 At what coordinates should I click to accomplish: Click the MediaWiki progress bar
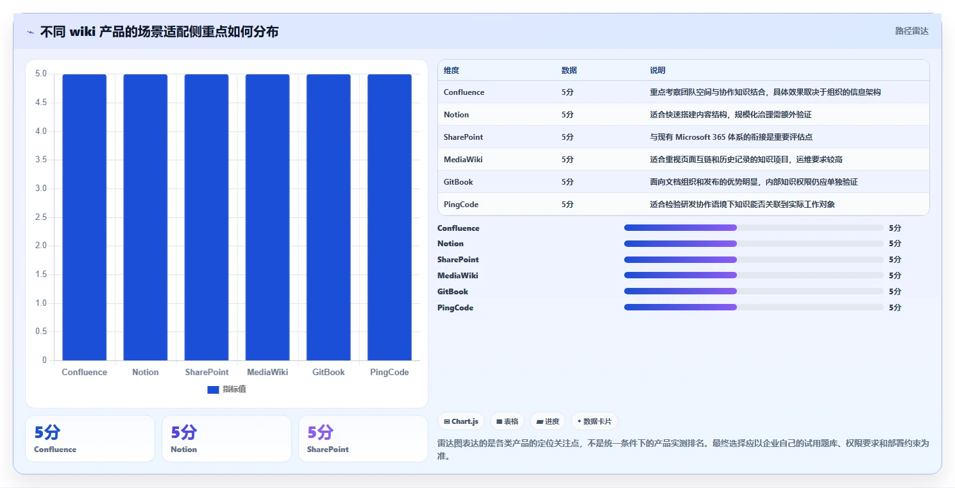click(x=754, y=275)
